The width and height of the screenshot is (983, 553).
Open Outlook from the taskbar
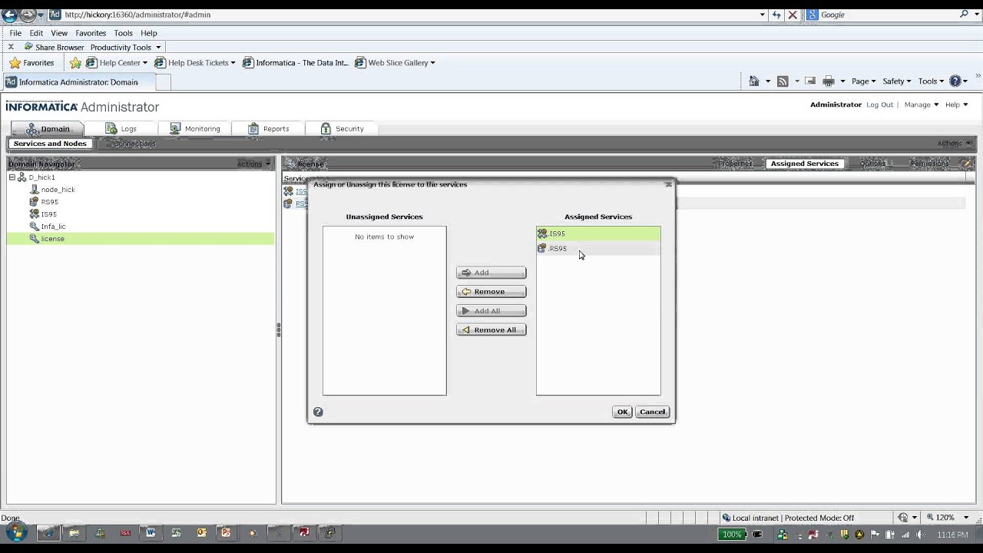201,532
